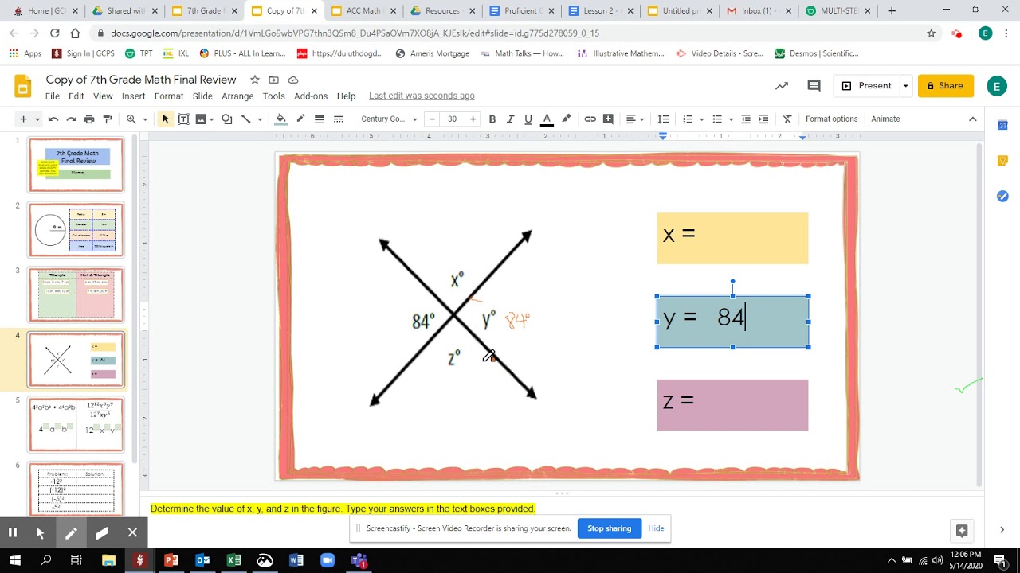1020x573 pixels.
Task: Add a comment from toolbar
Action: 608,119
